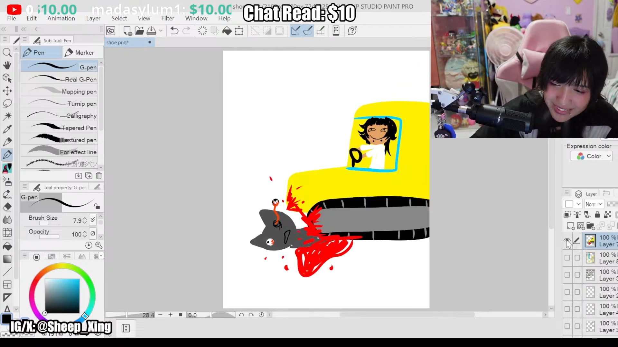This screenshot has width=618, height=347.
Task: Switch to the Marker tab
Action: click(x=83, y=52)
